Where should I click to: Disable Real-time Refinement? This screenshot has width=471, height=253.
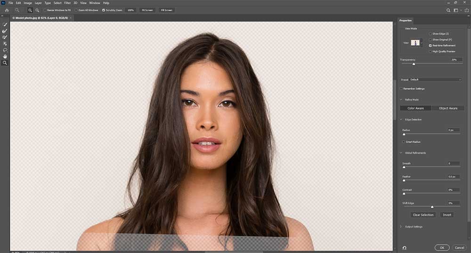pos(430,46)
